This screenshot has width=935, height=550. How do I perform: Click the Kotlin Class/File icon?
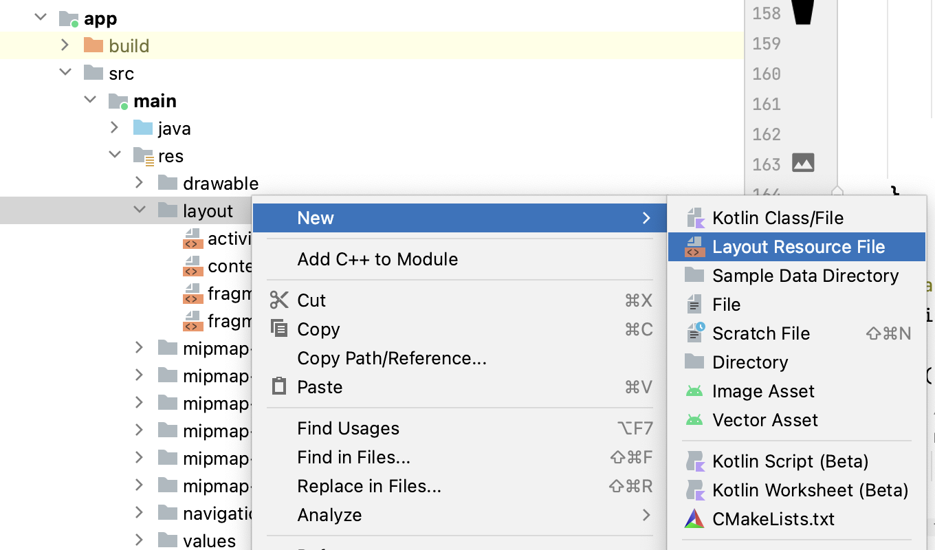696,217
